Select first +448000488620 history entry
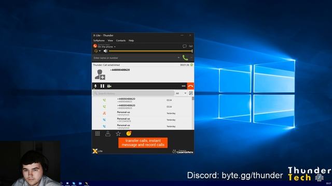The image size is (332, 186). click(142, 100)
